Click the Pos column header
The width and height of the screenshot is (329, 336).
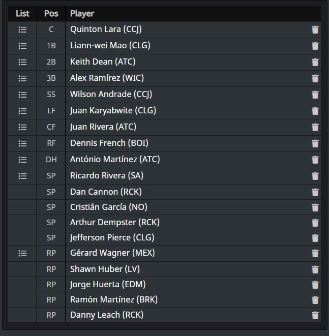coord(51,14)
